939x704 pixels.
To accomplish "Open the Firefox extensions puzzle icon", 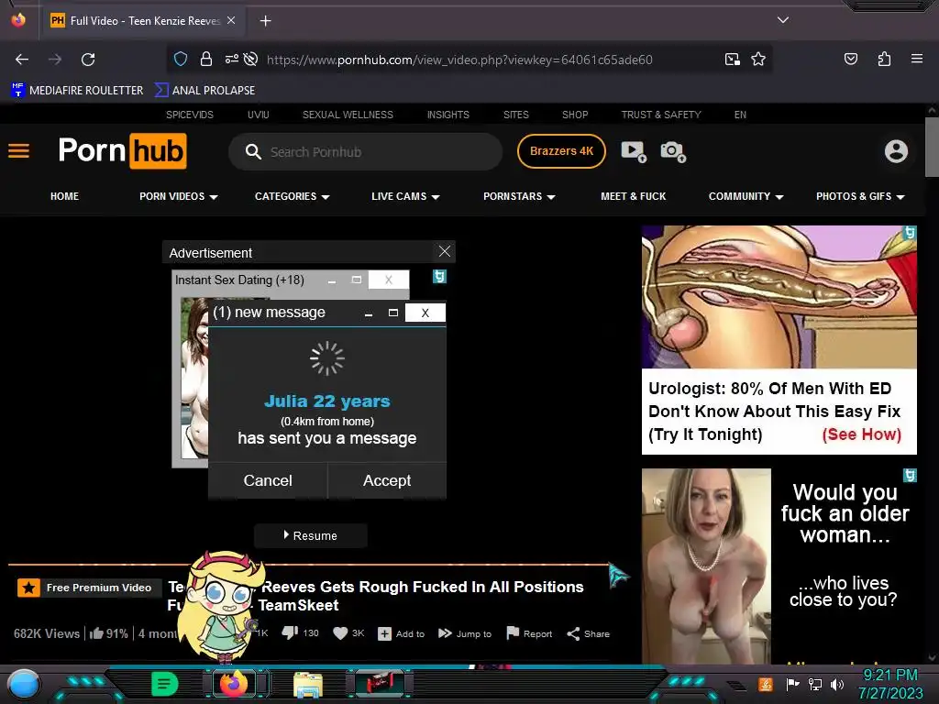I will [x=884, y=59].
